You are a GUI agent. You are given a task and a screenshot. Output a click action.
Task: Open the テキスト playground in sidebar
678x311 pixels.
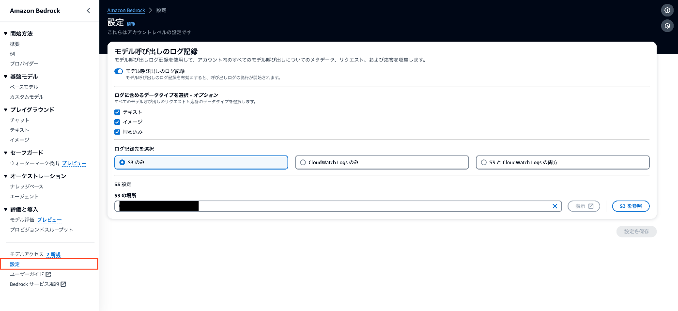coord(20,130)
